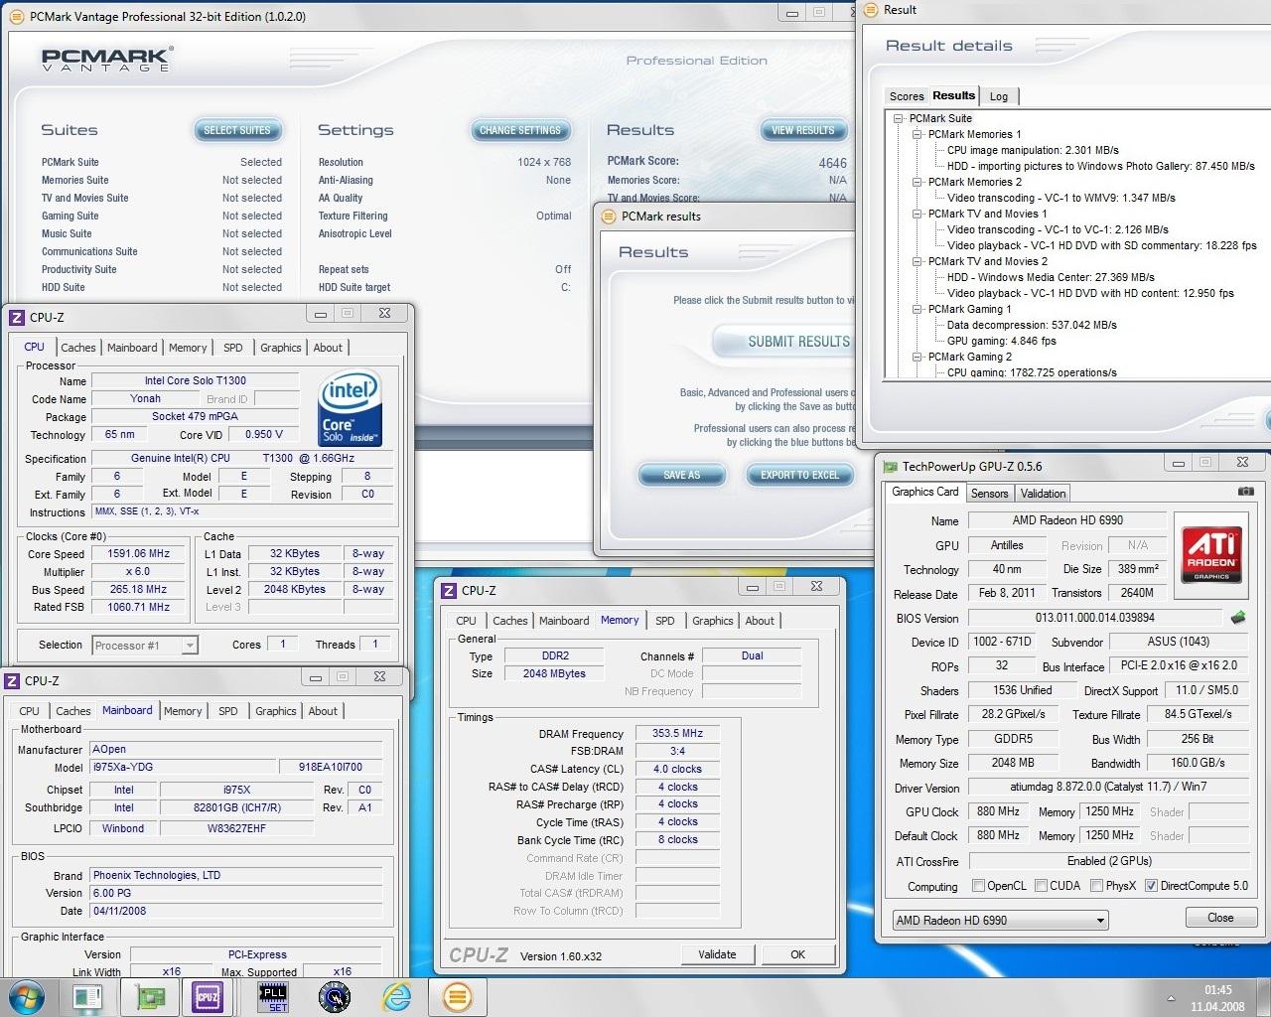
Task: Collapse the PCMark Memories 2 node
Action: pos(918,182)
